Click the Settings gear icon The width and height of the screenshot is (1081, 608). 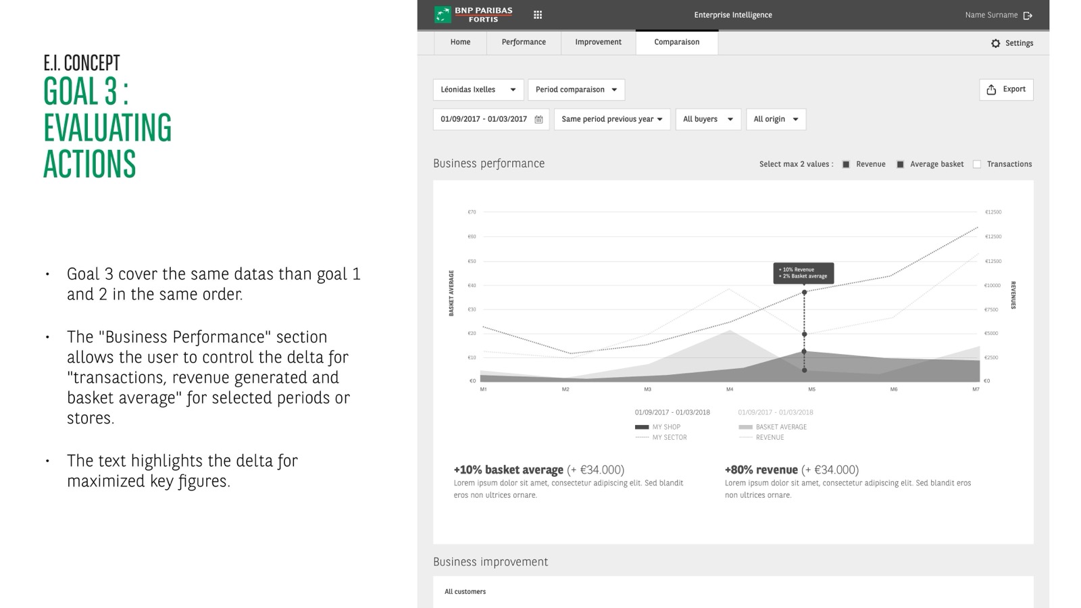point(995,43)
